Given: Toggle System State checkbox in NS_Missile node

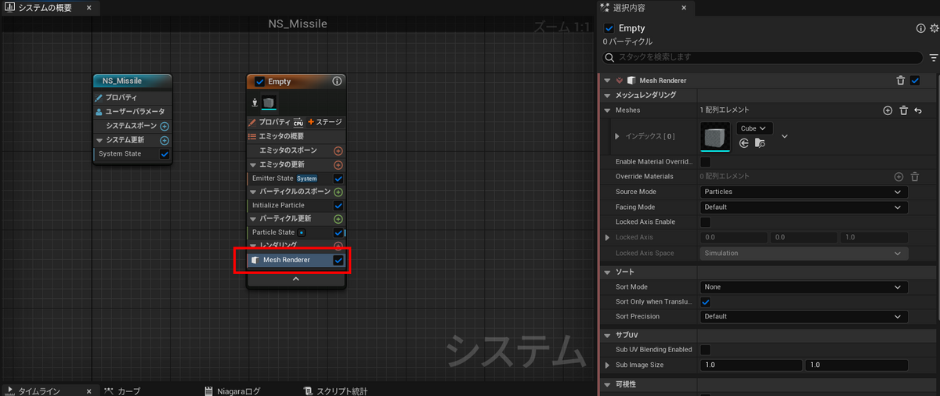Looking at the screenshot, I should (x=164, y=153).
